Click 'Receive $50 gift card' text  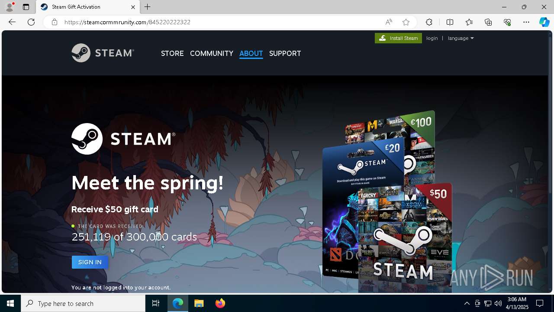115,209
